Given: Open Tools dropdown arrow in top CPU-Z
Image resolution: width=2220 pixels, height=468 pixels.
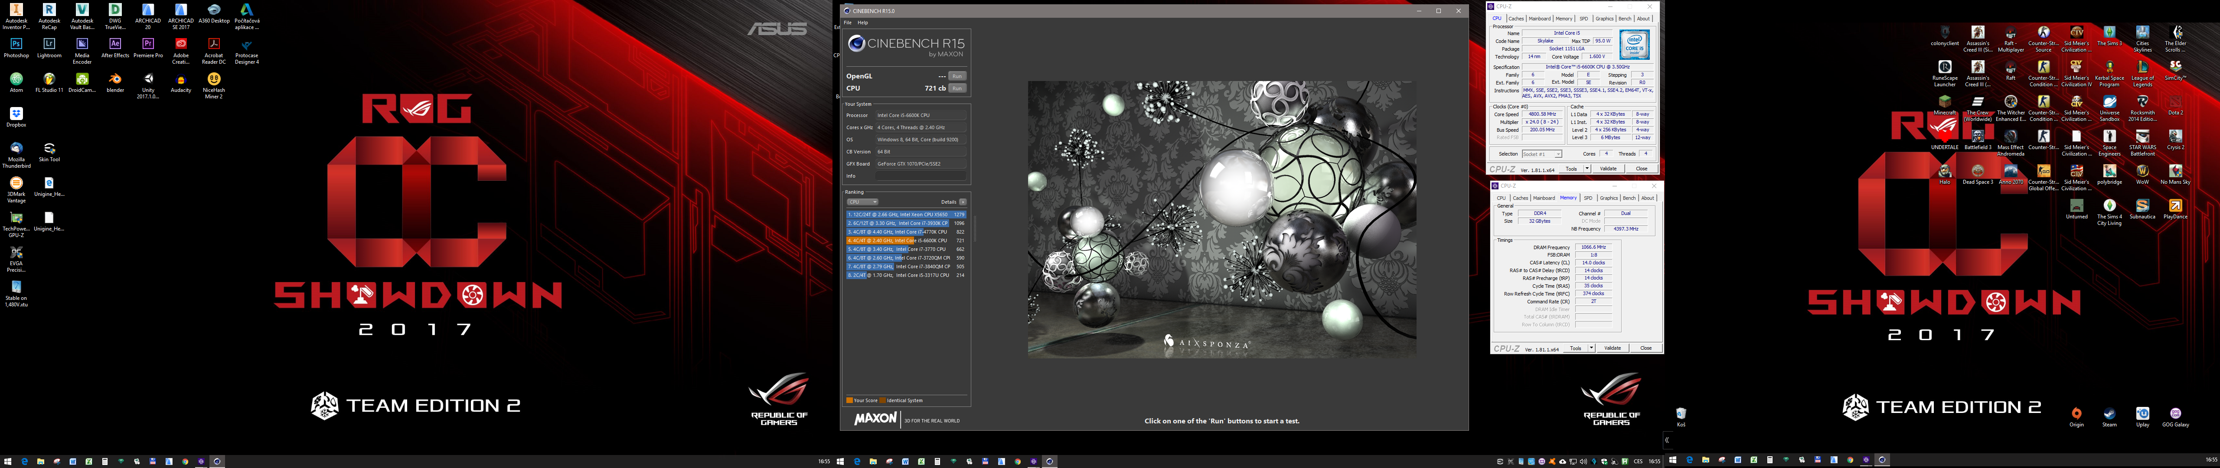Looking at the screenshot, I should coord(1587,169).
